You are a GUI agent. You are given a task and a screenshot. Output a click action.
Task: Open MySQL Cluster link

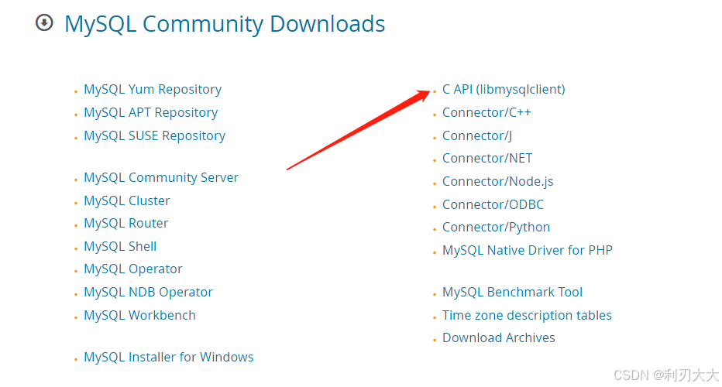tap(126, 200)
